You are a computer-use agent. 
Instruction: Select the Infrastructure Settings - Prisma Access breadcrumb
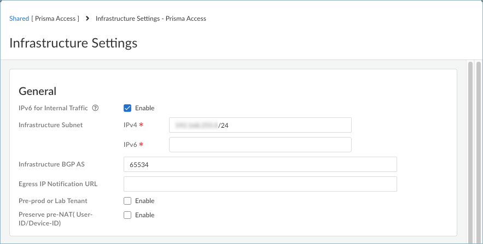click(x=150, y=19)
